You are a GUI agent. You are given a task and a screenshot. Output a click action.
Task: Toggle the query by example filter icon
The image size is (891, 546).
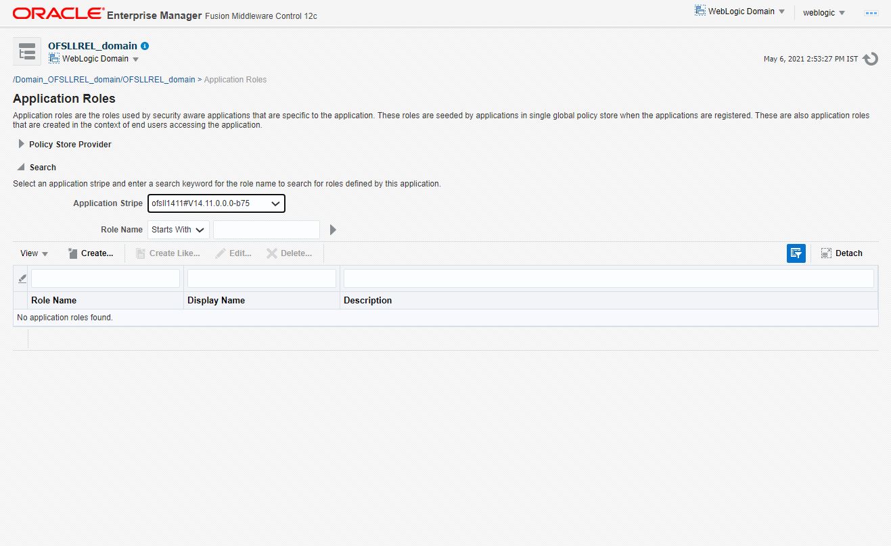[796, 253]
